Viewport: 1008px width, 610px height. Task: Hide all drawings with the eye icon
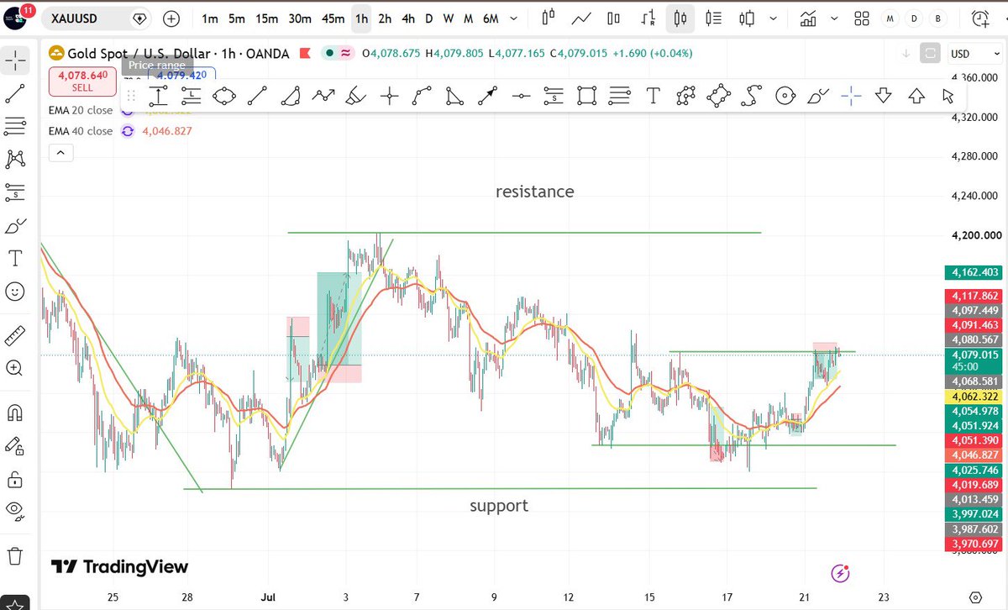point(15,510)
